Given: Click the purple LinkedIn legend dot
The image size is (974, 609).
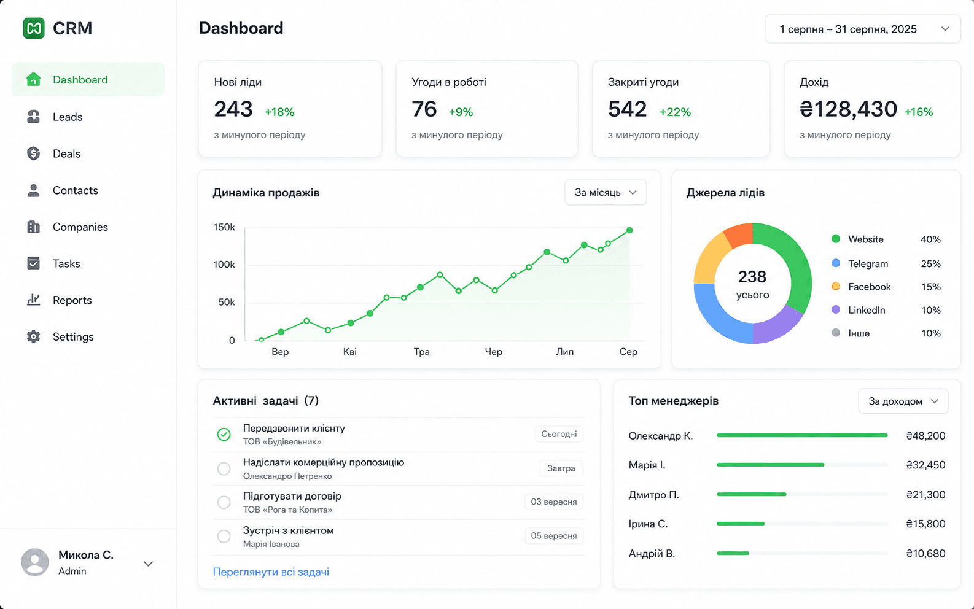Looking at the screenshot, I should point(836,309).
